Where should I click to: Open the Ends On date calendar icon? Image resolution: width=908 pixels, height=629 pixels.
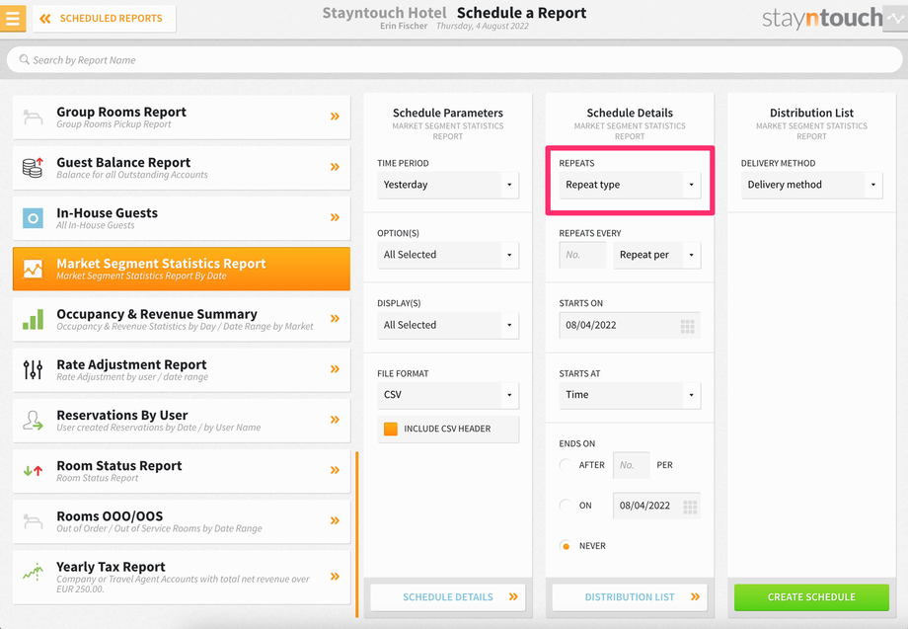pos(690,507)
